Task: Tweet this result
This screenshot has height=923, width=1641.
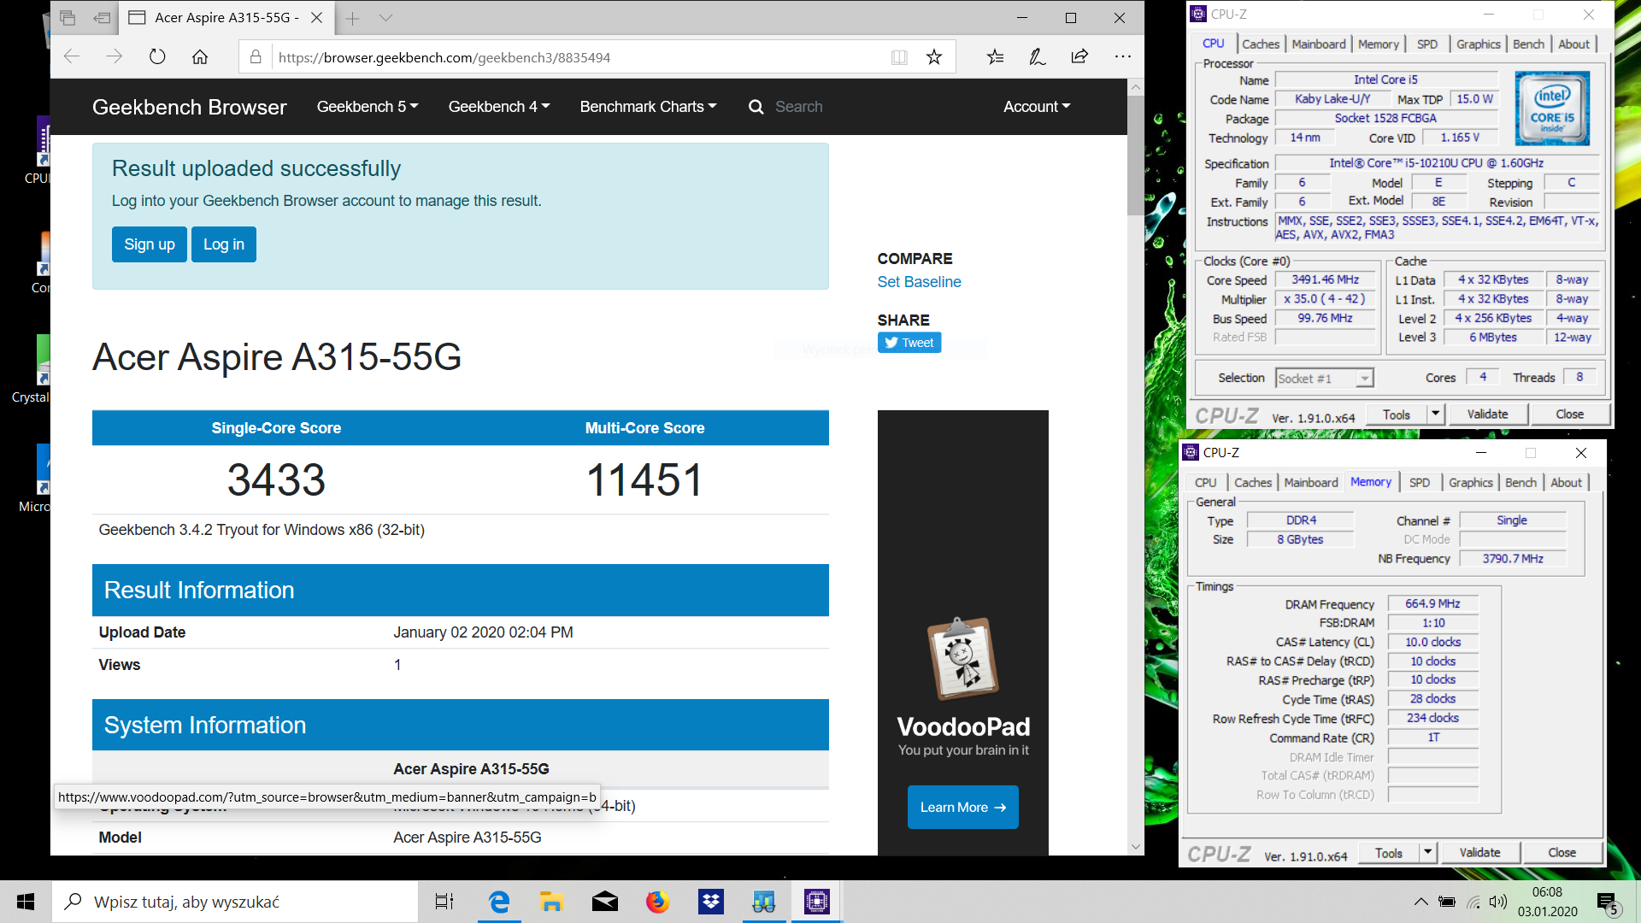Action: point(909,343)
